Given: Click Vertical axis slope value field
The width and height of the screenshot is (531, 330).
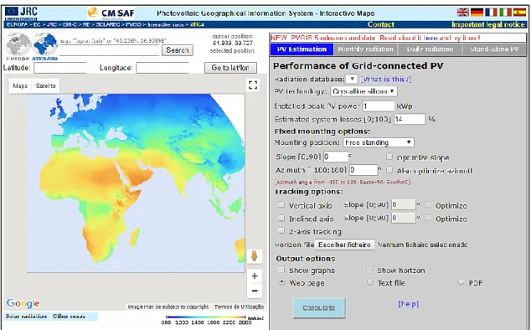Looking at the screenshot, I should [403, 204].
